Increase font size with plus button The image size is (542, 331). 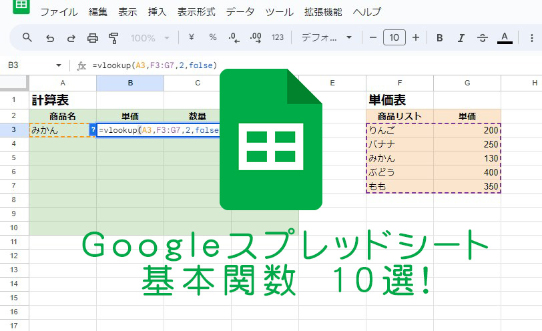coord(416,37)
